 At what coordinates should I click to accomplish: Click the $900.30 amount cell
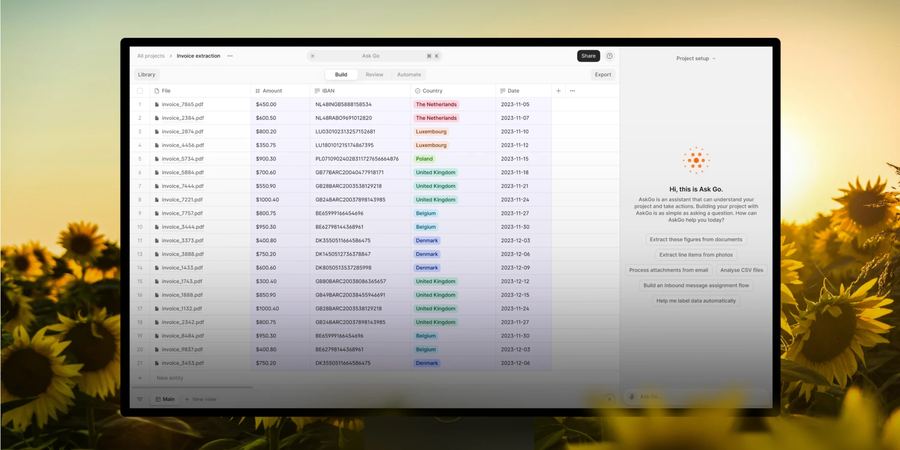[x=266, y=159]
